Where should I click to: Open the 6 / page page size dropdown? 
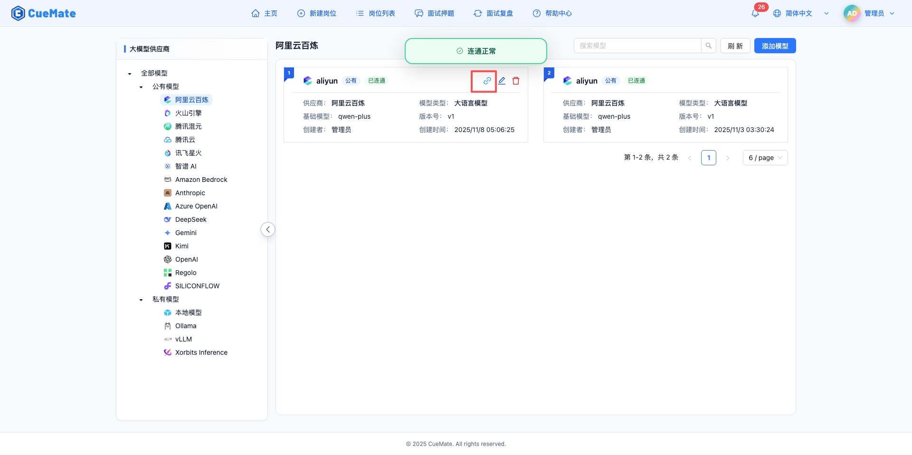coord(765,157)
